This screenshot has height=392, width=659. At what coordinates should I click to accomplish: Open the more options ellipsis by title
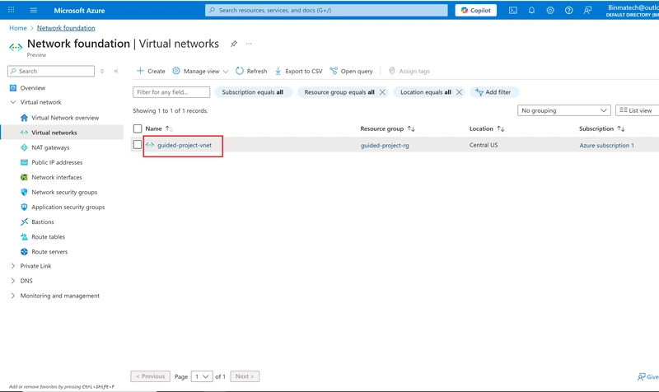coord(249,44)
